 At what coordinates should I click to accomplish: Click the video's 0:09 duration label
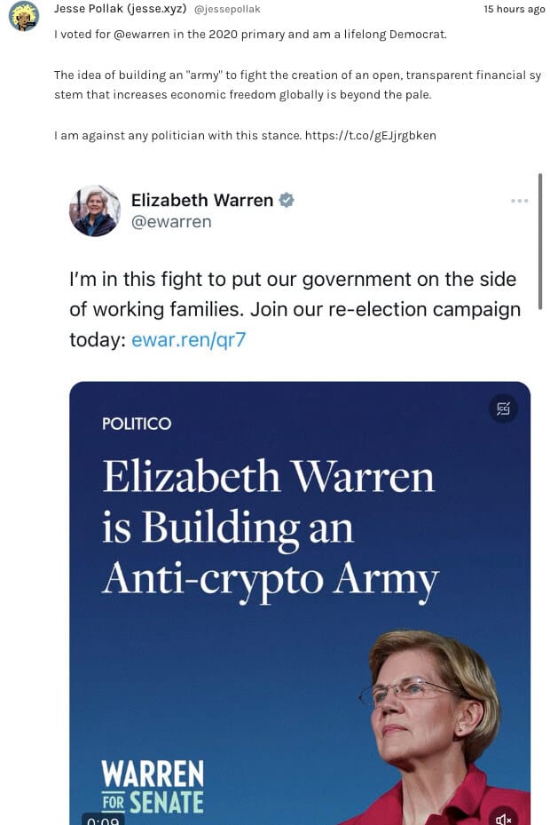point(103,820)
